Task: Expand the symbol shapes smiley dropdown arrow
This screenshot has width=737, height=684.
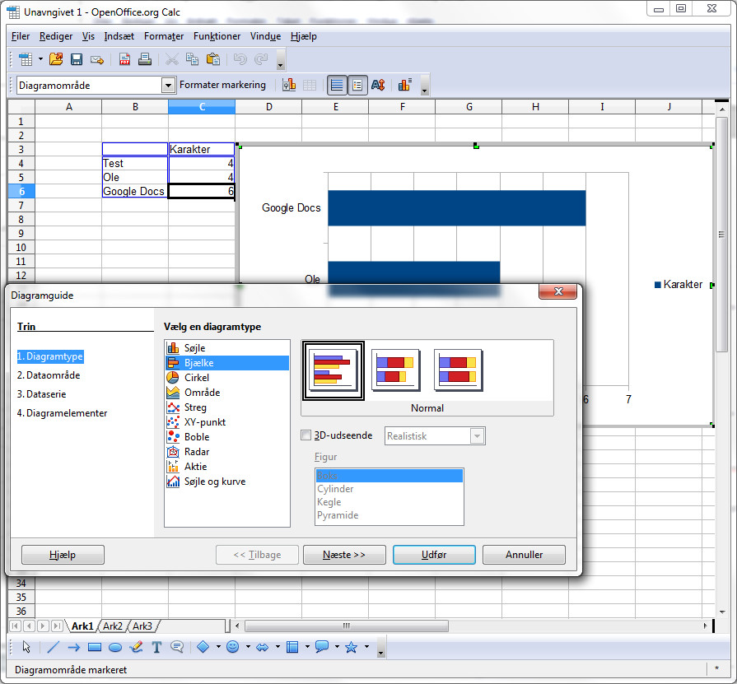Action: (x=248, y=647)
